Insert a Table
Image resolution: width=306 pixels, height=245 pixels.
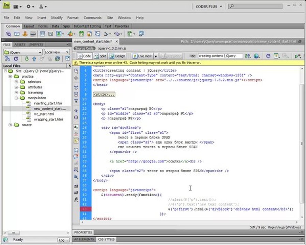coord(42,34)
